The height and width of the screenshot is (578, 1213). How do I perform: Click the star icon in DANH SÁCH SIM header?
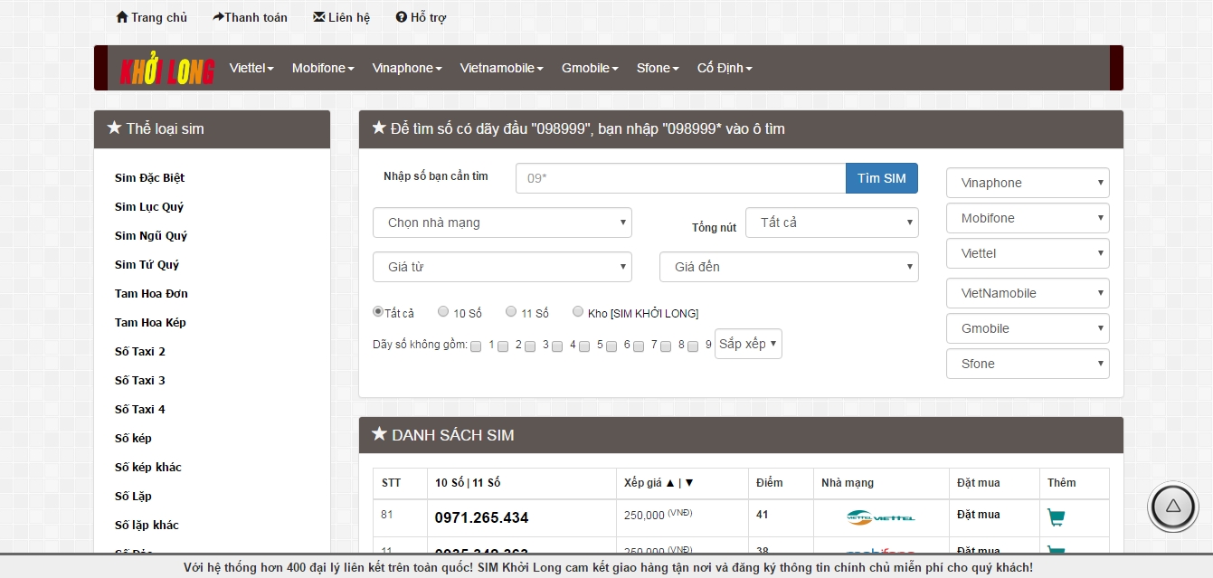tap(379, 434)
